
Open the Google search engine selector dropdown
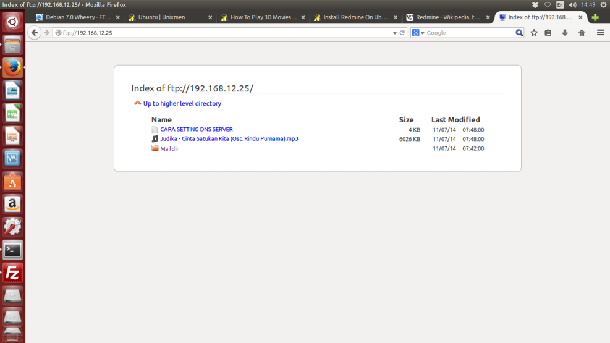(x=419, y=33)
